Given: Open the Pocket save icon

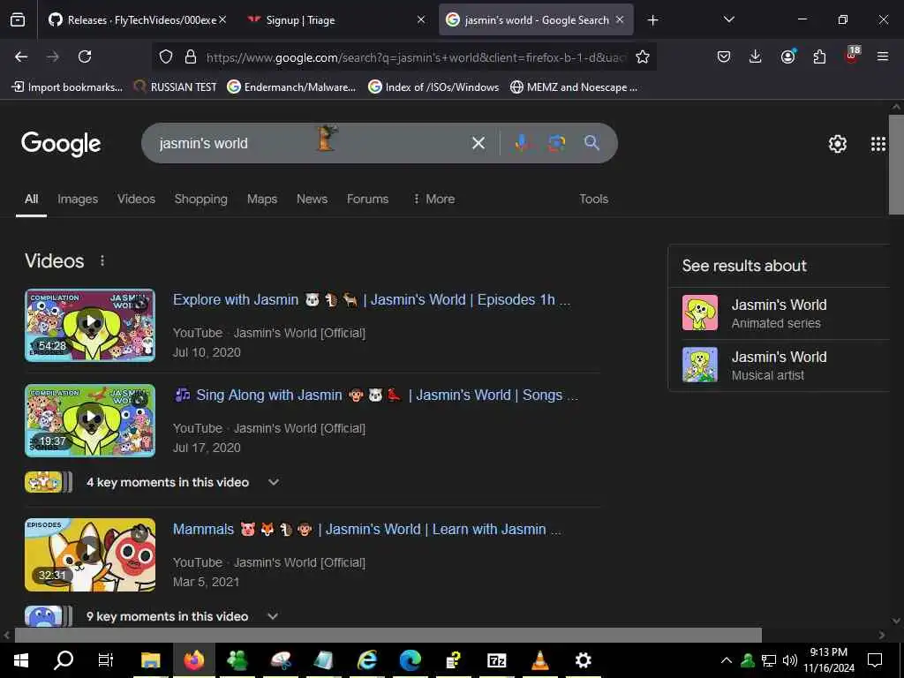Looking at the screenshot, I should click(724, 56).
